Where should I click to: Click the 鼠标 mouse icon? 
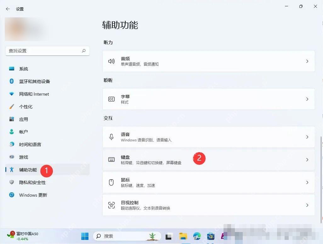111,182
